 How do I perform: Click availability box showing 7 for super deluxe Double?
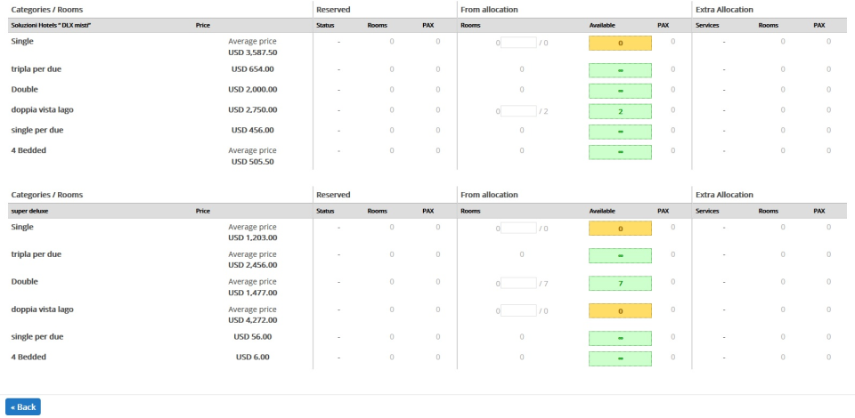[x=620, y=284]
